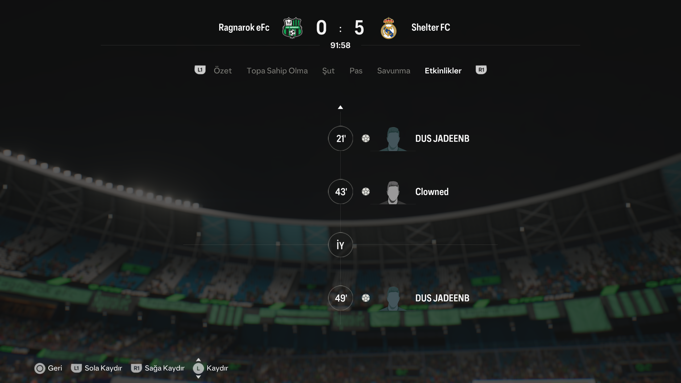This screenshot has width=681, height=383.
Task: Click the Sola Kaydır button
Action: (97, 368)
